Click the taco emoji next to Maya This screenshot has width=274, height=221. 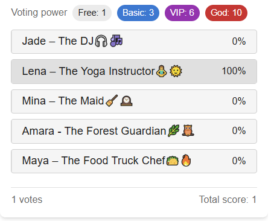pyautogui.click(x=173, y=161)
